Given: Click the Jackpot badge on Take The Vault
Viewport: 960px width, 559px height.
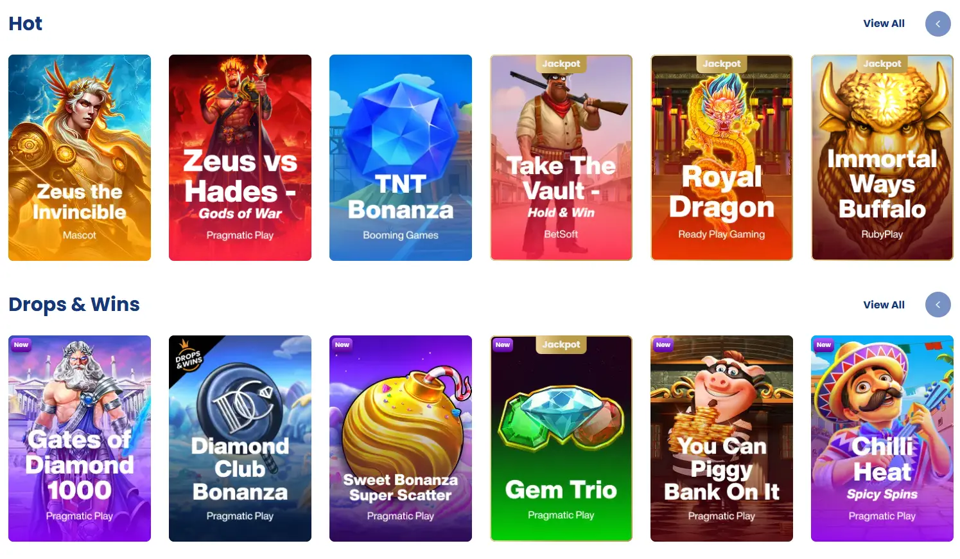Looking at the screenshot, I should 561,64.
